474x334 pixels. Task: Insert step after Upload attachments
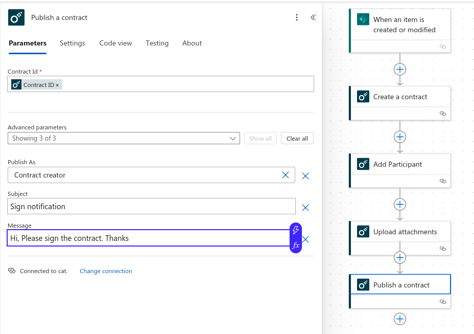pos(400,258)
